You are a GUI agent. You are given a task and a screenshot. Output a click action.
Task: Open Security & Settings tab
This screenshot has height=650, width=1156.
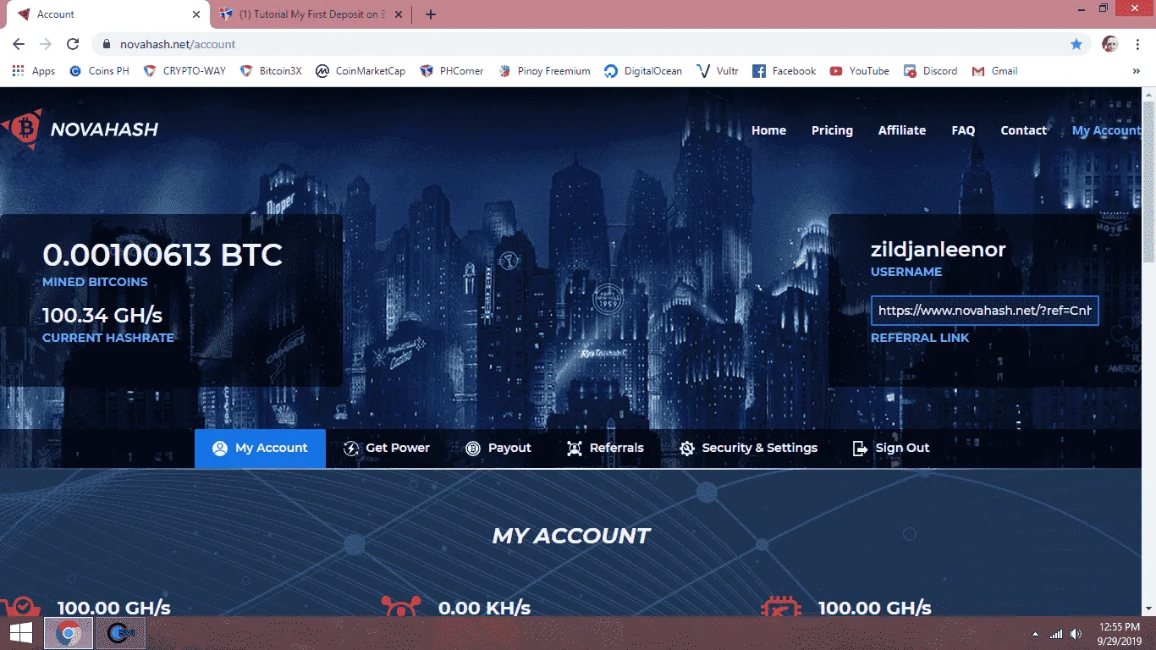click(x=748, y=448)
